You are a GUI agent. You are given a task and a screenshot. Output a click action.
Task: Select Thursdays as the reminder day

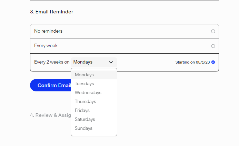pyautogui.click(x=85, y=101)
